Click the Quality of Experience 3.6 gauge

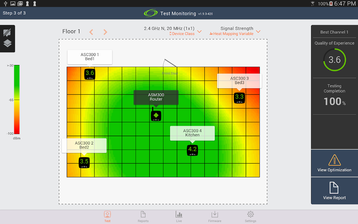pos(335,60)
